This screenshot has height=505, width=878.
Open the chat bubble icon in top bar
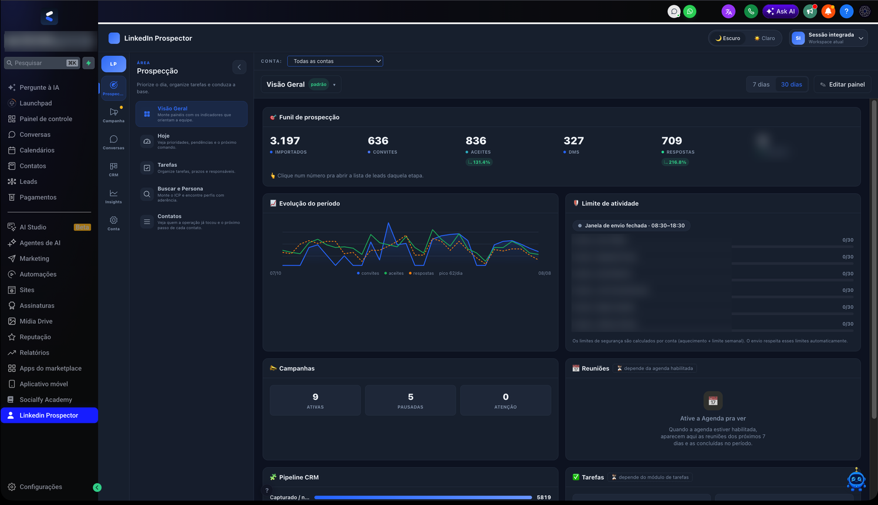click(674, 11)
